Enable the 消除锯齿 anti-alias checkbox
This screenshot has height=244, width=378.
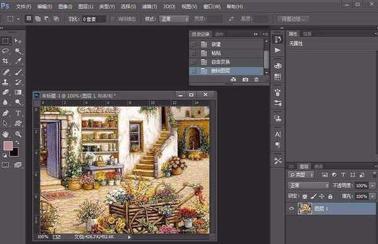(113, 19)
